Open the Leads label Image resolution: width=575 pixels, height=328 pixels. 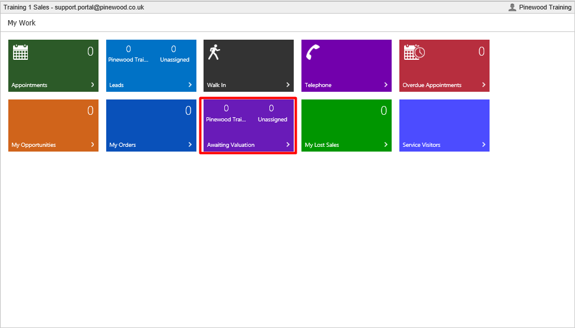pos(116,85)
